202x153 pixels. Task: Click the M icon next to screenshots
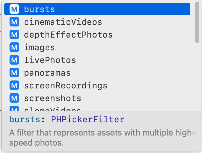pyautogui.click(x=14, y=98)
